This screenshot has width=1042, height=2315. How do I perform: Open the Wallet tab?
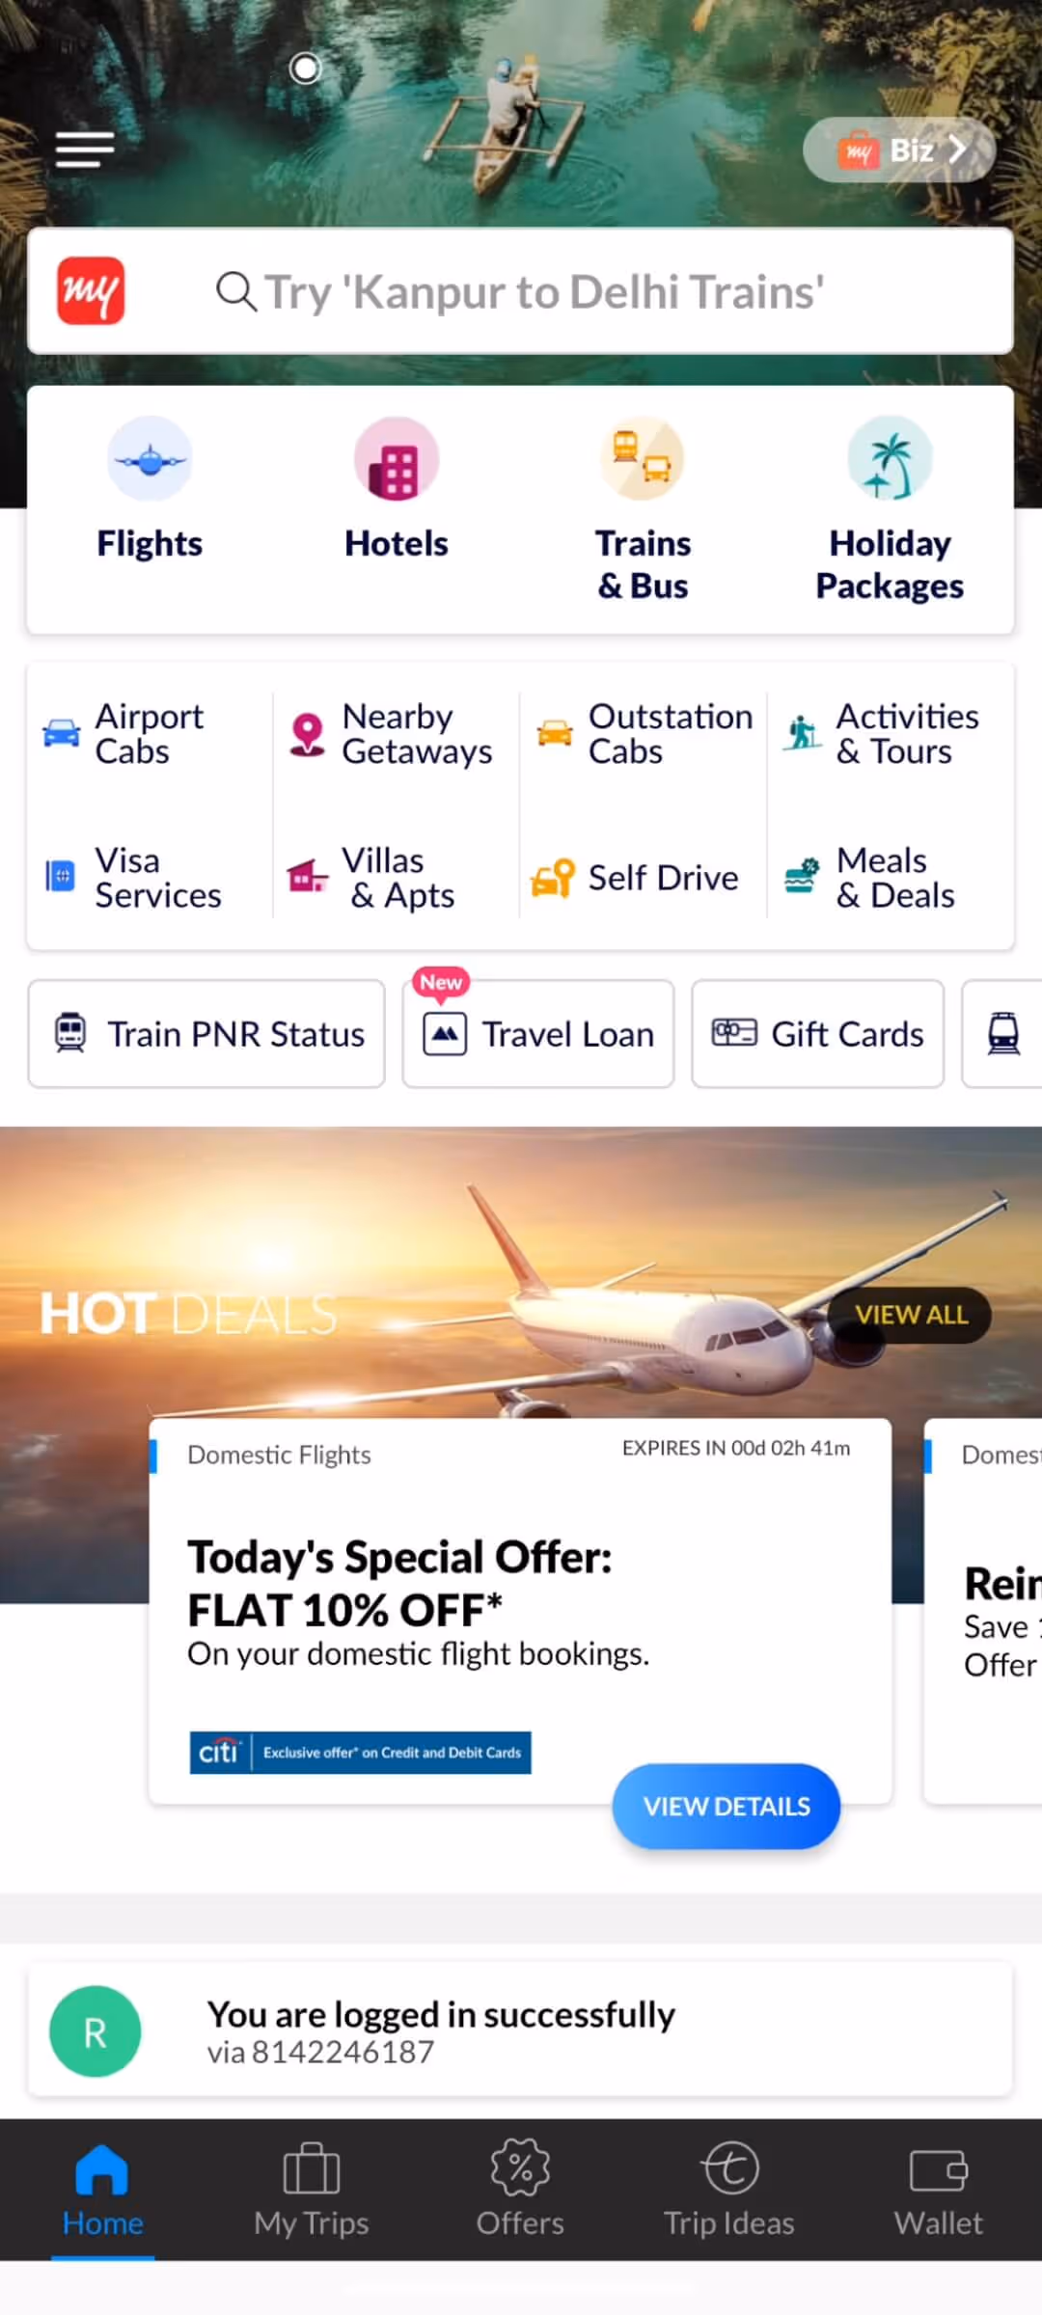point(938,2190)
